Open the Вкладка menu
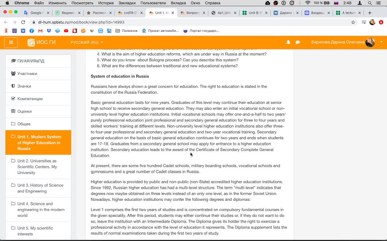Image resolution: width=387 pixels, height=241 pixels. (x=178, y=3)
